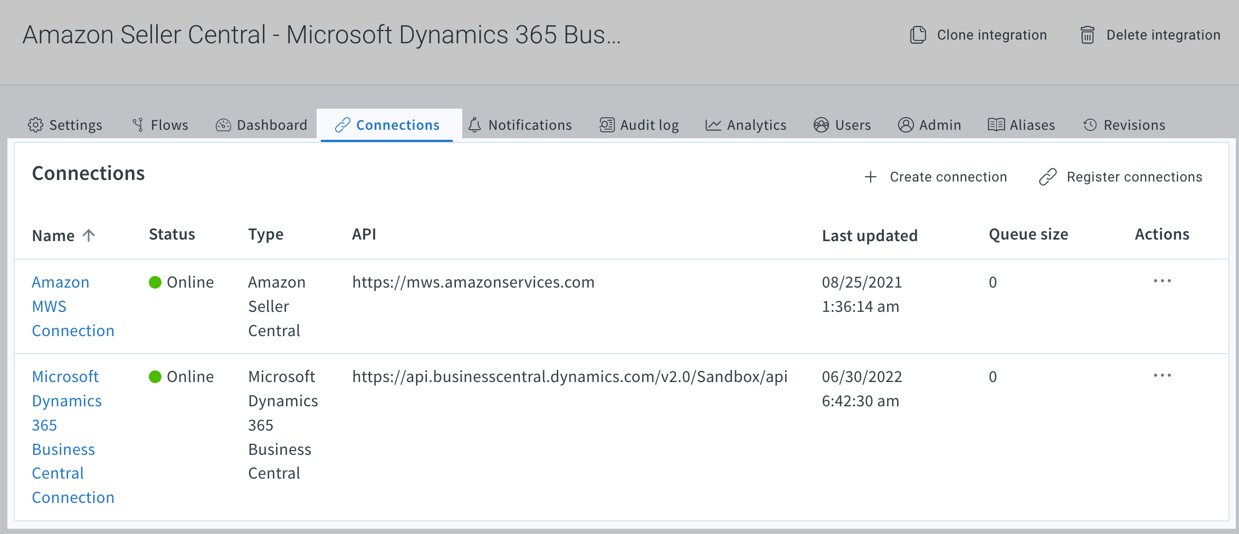Click the Delete integration button
The height and width of the screenshot is (534, 1239).
tap(1150, 35)
